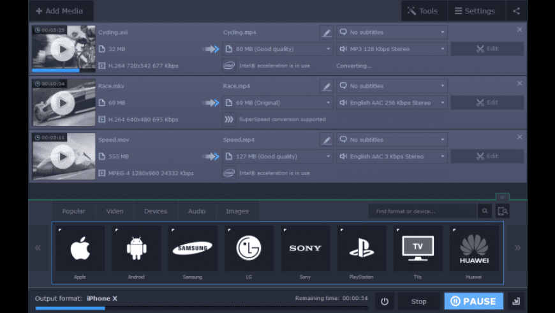
Task: Open subtitles dropdown for Cycling.mp4
Action: coord(392,32)
